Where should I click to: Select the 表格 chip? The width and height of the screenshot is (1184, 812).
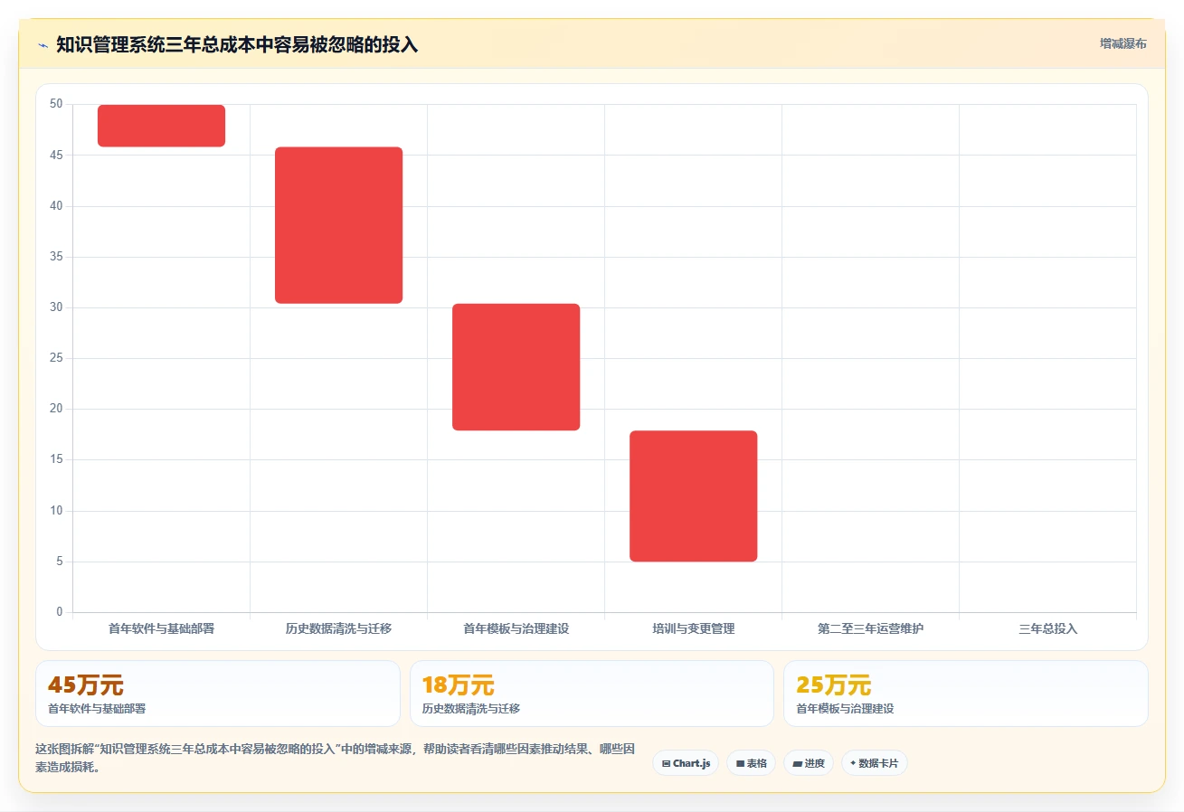tap(751, 763)
